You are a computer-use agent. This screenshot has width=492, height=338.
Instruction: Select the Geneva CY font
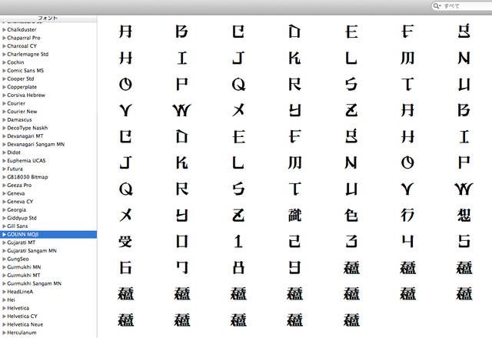(x=20, y=202)
